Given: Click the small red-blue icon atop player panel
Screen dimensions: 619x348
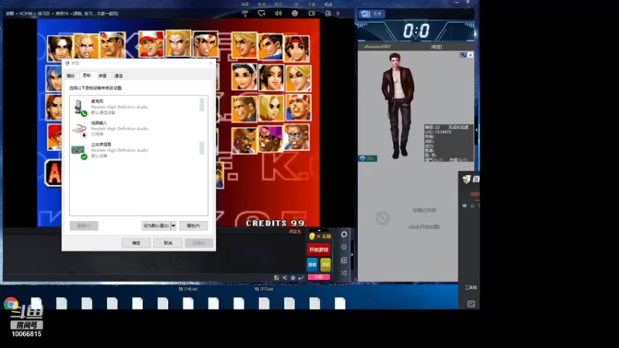Looking at the screenshot, I should (x=463, y=55).
